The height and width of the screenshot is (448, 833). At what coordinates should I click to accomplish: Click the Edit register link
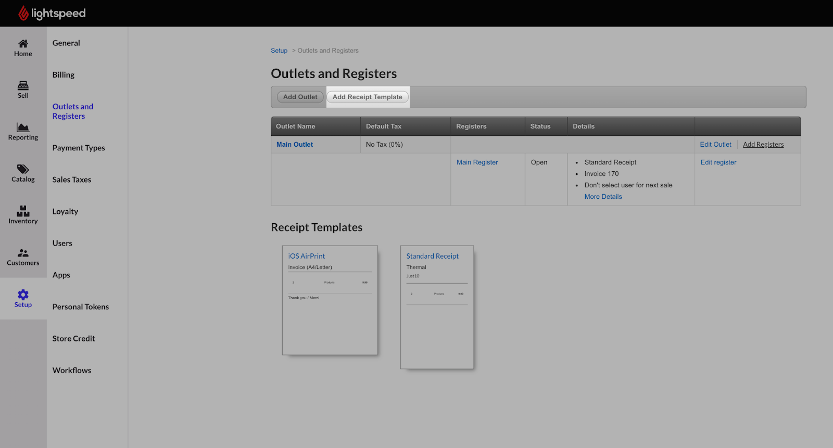718,162
